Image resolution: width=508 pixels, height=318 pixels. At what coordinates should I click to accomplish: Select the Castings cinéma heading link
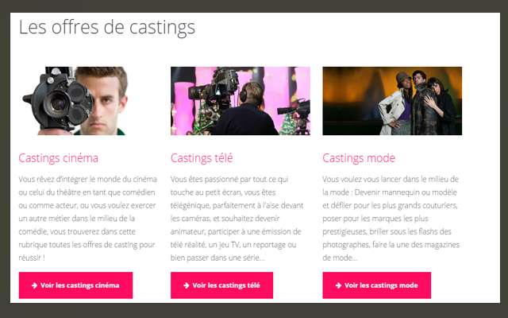coord(58,158)
